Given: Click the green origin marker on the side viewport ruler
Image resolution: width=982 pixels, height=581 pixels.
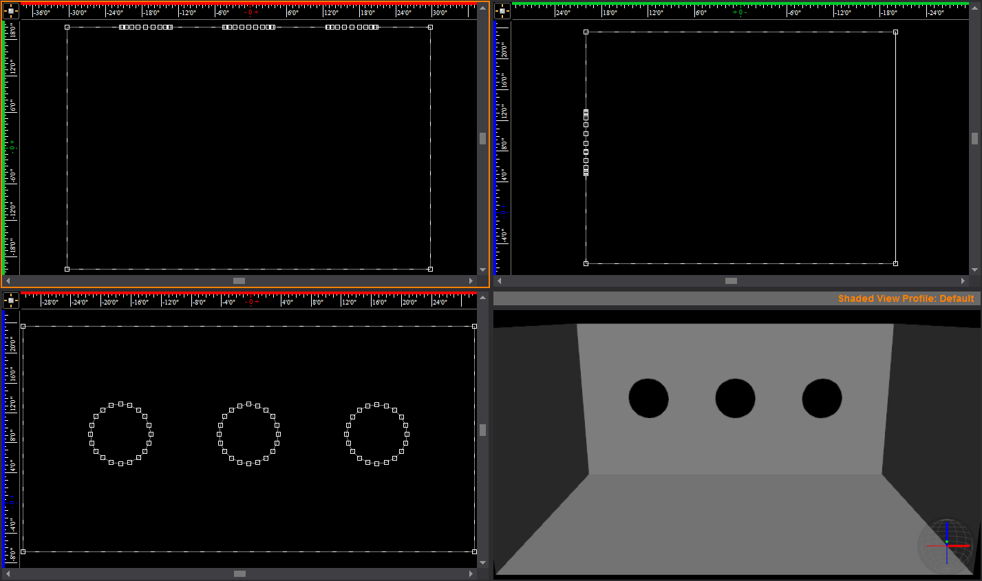Looking at the screenshot, I should [x=740, y=10].
